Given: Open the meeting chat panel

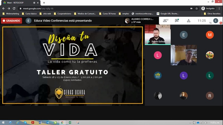Looking at the screenshot, I should point(177,21).
